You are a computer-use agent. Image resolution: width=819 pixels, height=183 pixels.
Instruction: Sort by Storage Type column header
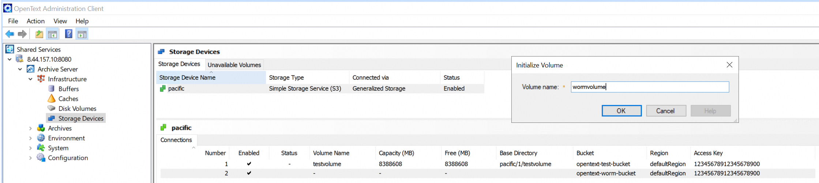[308, 77]
